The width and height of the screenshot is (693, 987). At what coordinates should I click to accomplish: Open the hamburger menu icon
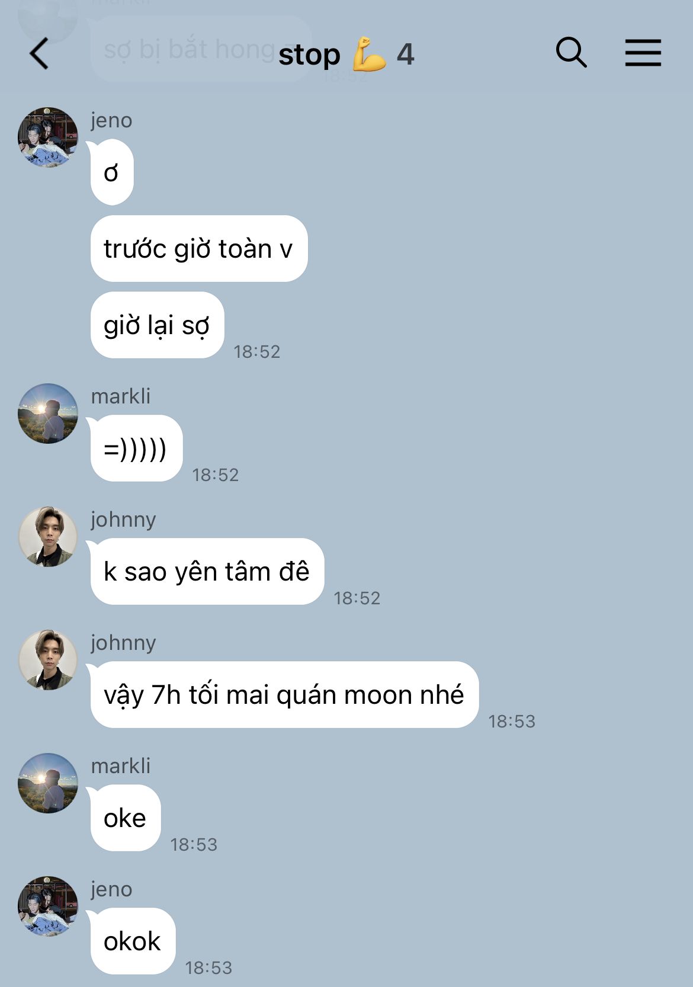643,53
